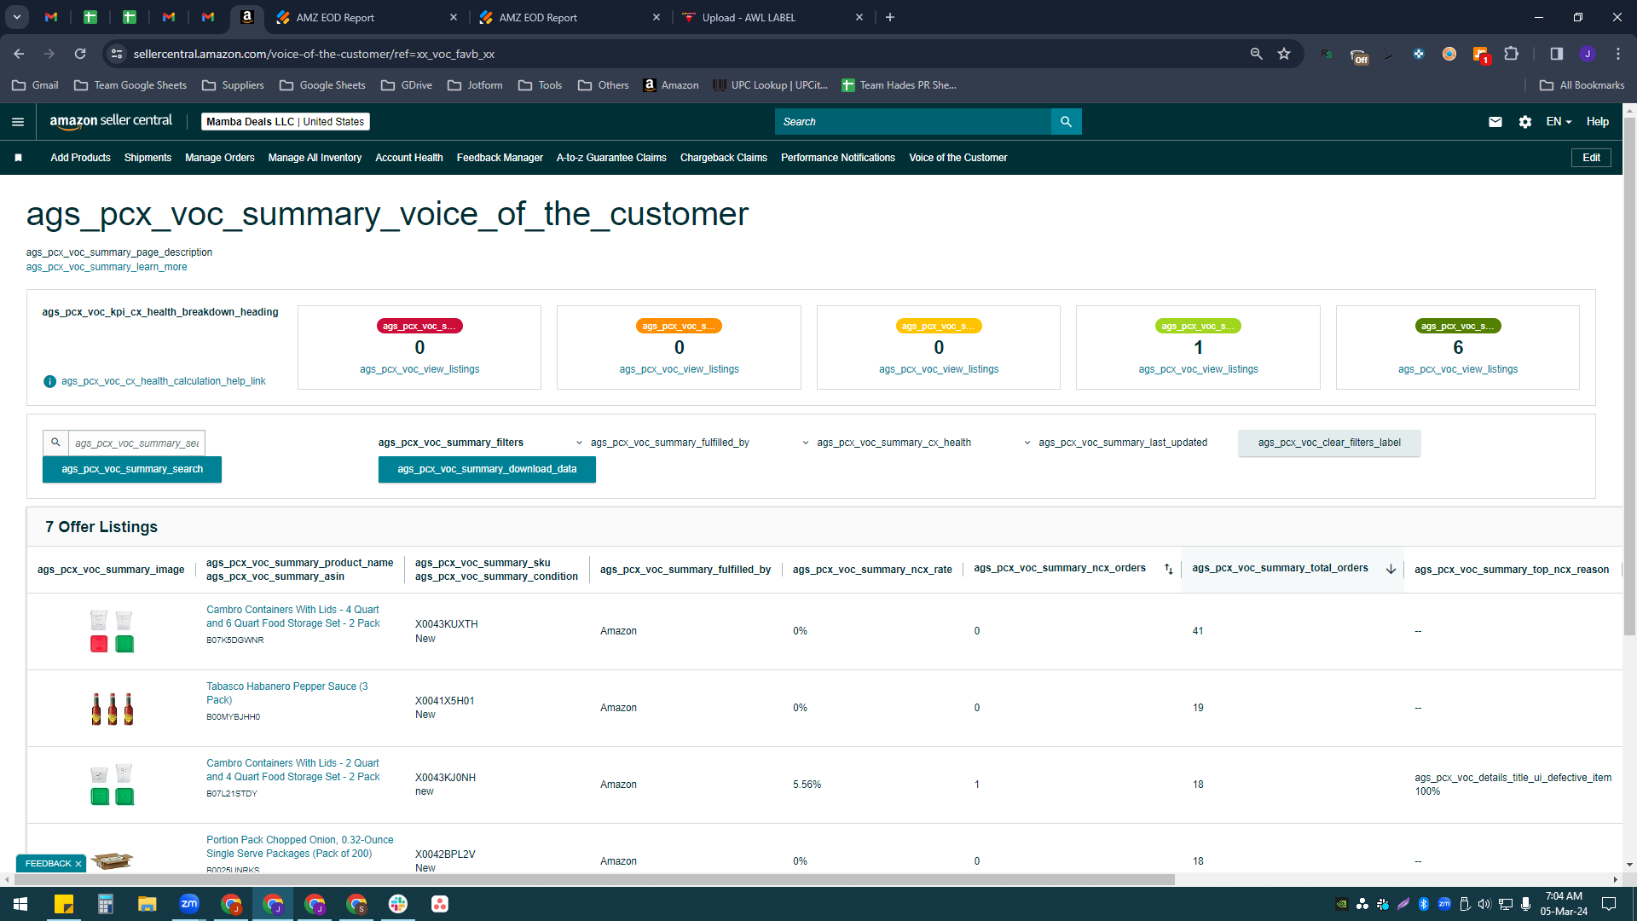
Task: Open the Tabasco Habanero Pepper Sauce link
Action: (287, 693)
